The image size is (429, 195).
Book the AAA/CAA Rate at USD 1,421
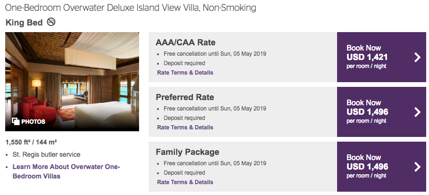tap(372, 57)
